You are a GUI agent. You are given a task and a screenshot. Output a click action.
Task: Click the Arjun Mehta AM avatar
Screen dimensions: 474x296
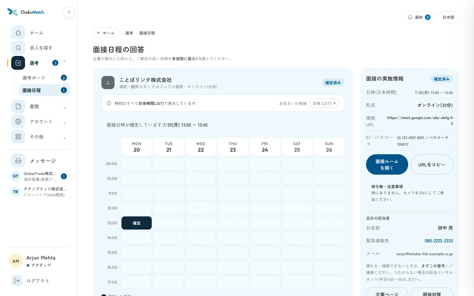16,261
